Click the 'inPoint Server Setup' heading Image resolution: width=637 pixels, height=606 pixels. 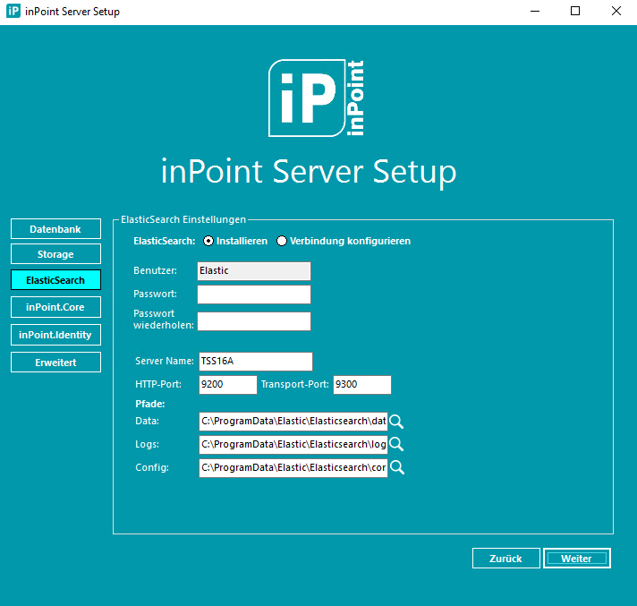pos(309,173)
